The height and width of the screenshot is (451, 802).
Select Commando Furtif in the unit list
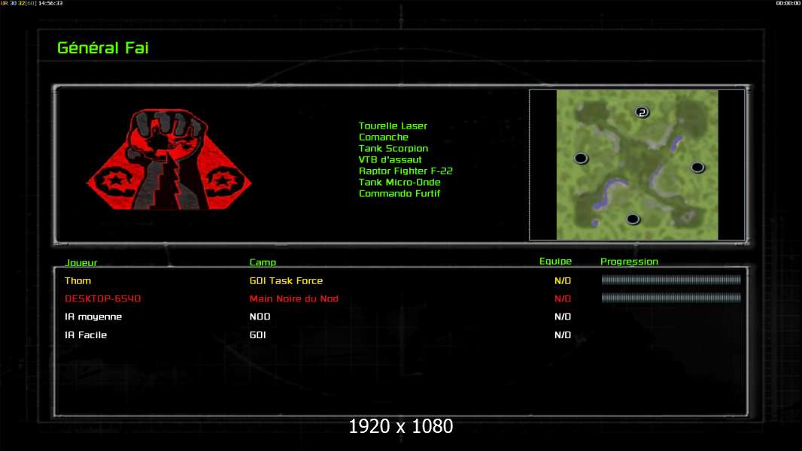point(399,193)
